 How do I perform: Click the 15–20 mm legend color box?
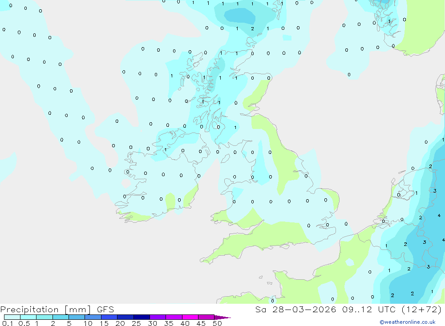109,317
